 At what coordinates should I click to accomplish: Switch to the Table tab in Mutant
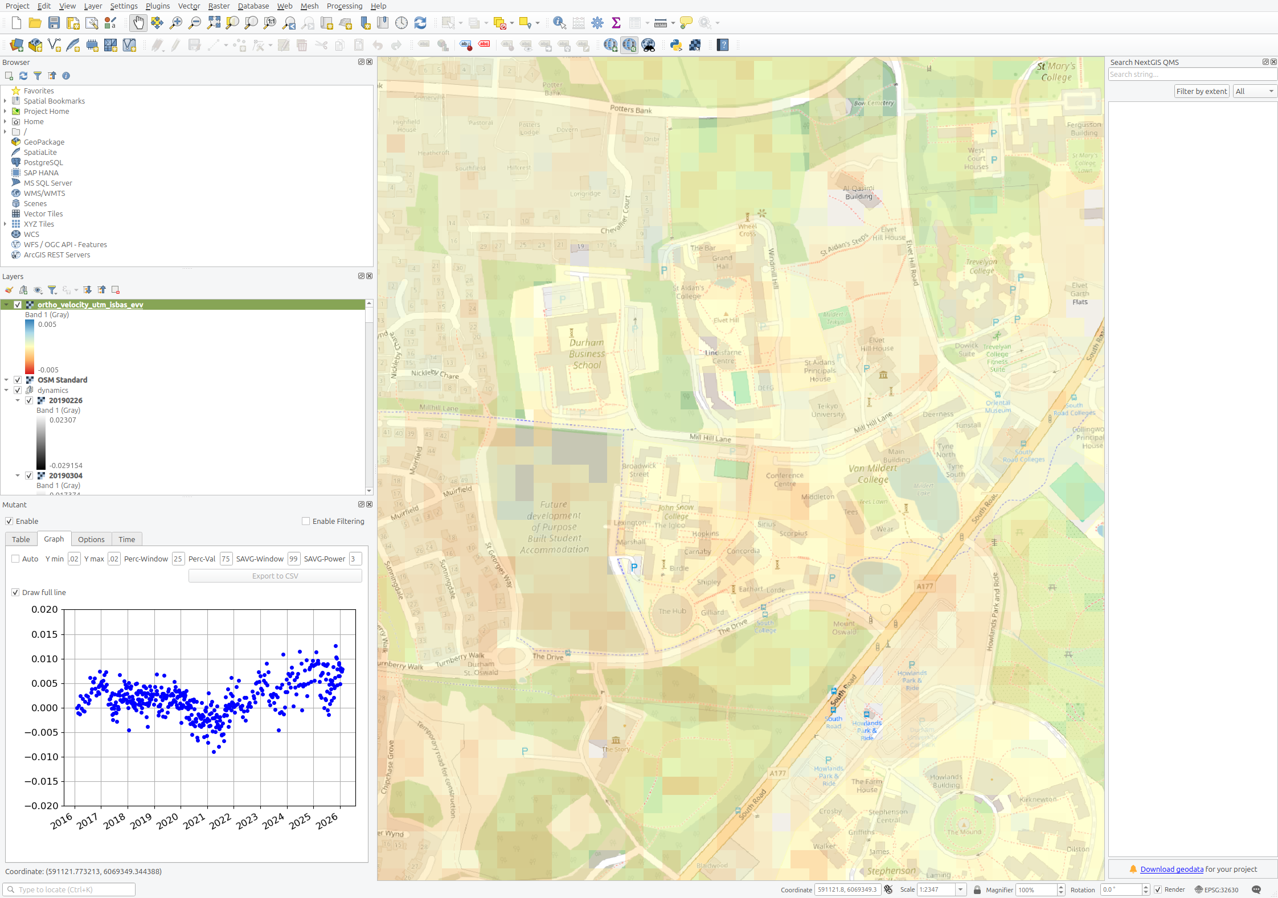click(21, 539)
